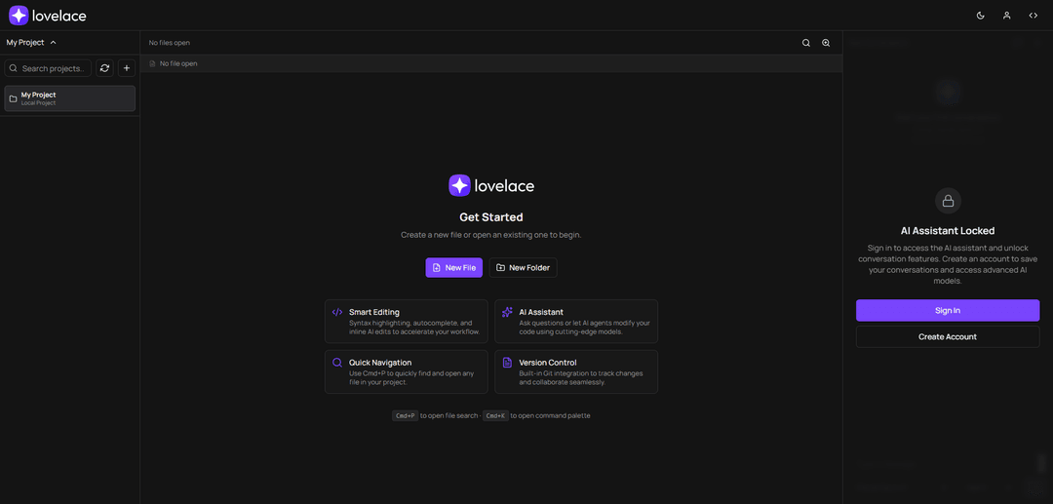Select My Project local project entry
The width and height of the screenshot is (1053, 504).
pyautogui.click(x=70, y=98)
